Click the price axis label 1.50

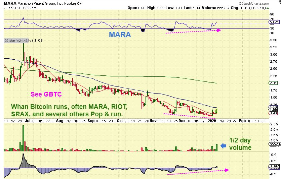[x=274, y=98]
